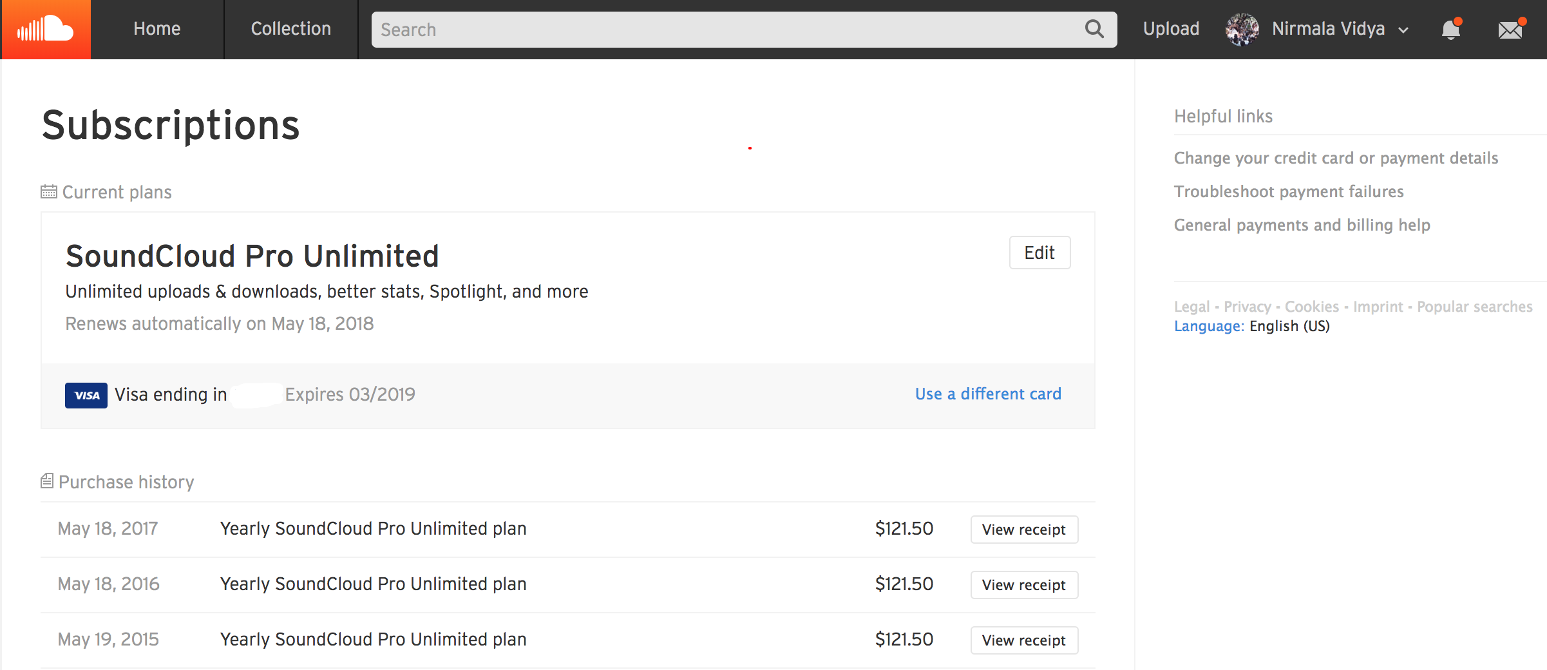The image size is (1547, 670).
Task: Open the messages envelope icon
Action: 1511,30
